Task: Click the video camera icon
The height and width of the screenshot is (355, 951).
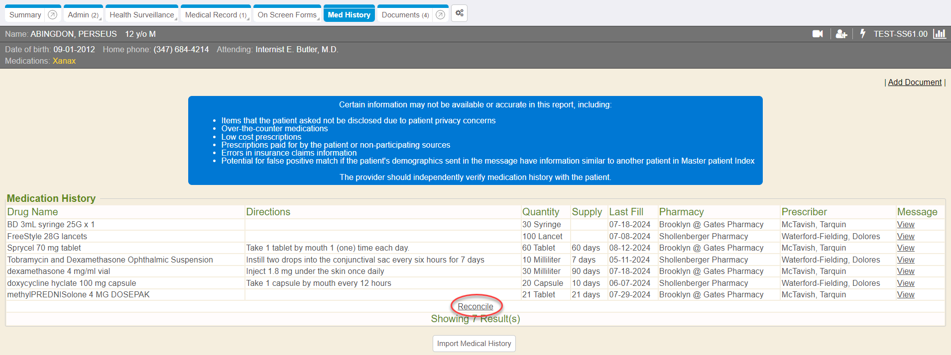Action: (x=817, y=34)
